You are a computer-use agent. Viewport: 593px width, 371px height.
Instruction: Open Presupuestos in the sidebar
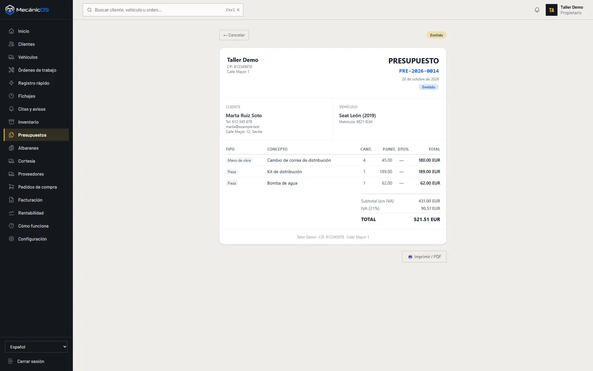[36, 135]
